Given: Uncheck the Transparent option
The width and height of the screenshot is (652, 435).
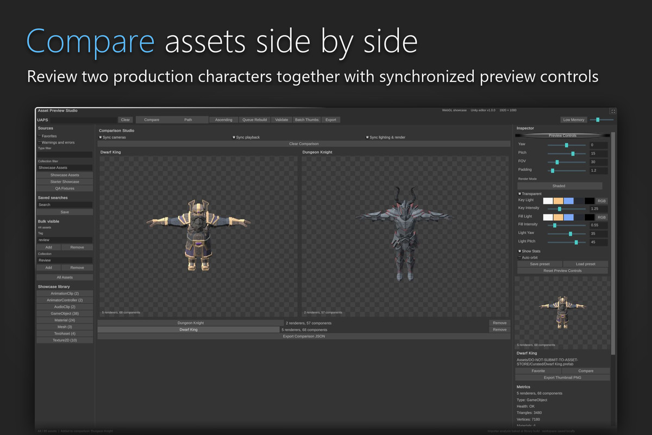Looking at the screenshot, I should click(519, 194).
